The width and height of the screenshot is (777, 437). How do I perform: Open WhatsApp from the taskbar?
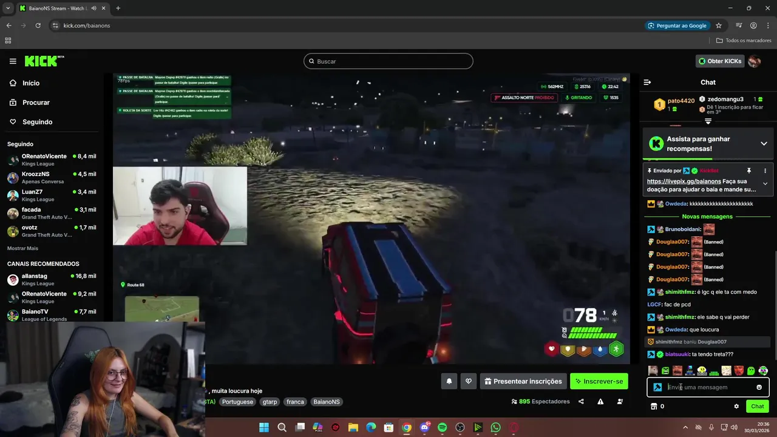coord(495,427)
